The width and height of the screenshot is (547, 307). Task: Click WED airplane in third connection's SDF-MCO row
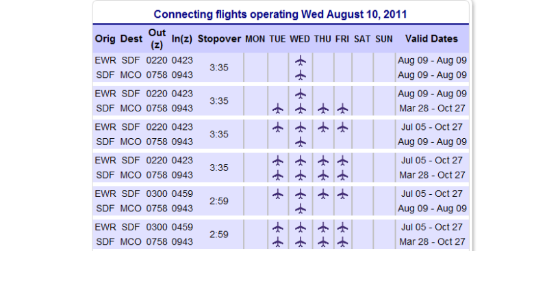tap(300, 142)
